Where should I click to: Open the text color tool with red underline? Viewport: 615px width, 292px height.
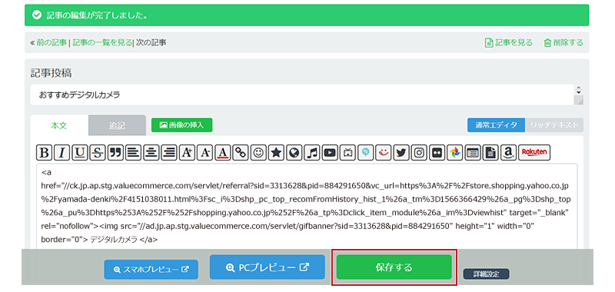tap(222, 153)
